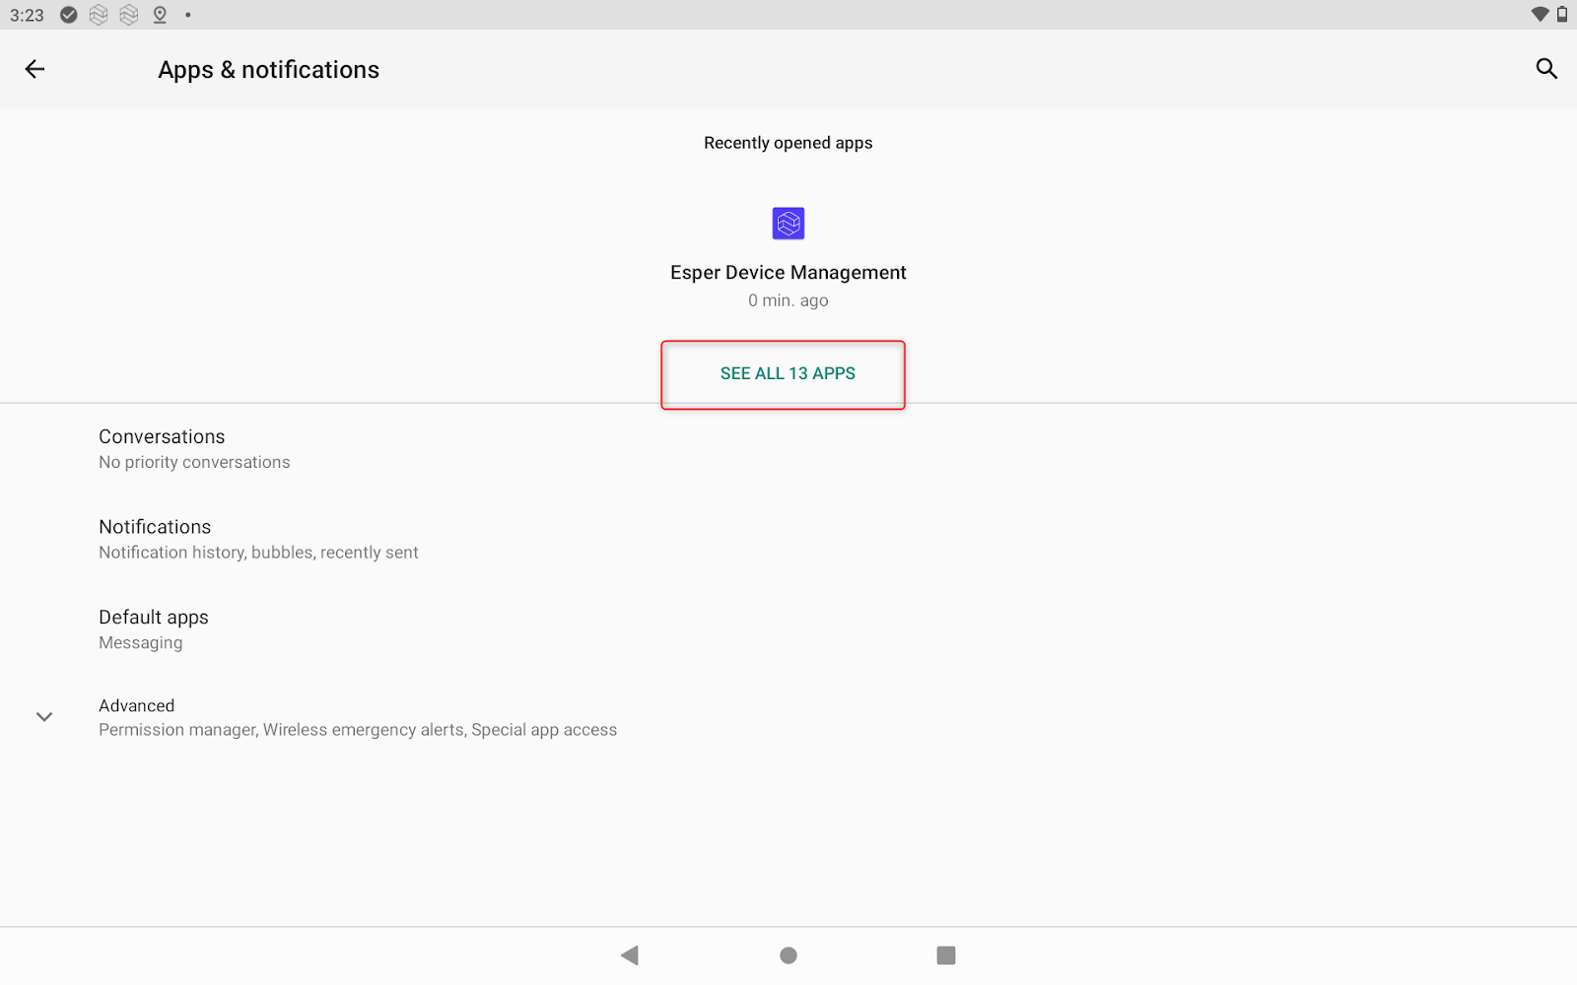This screenshot has height=985, width=1577.
Task: Go back using the top-left arrow
Action: tap(34, 69)
